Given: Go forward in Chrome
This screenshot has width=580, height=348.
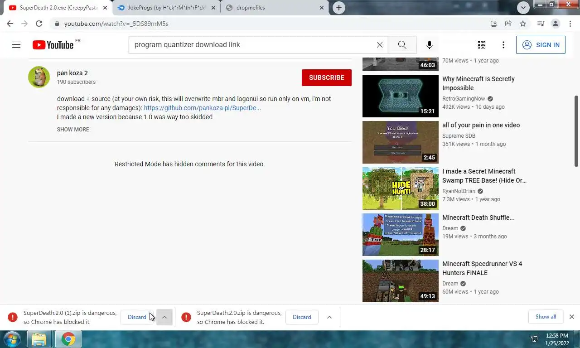Looking at the screenshot, I should click(24, 24).
